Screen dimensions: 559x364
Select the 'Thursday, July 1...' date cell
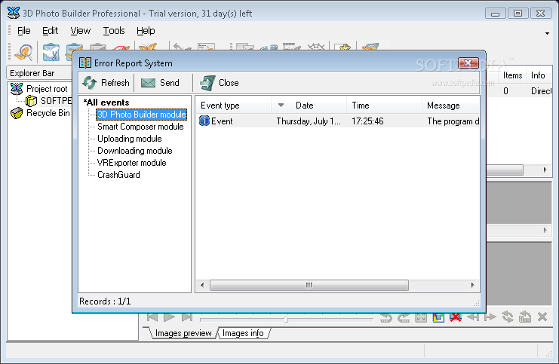click(309, 121)
